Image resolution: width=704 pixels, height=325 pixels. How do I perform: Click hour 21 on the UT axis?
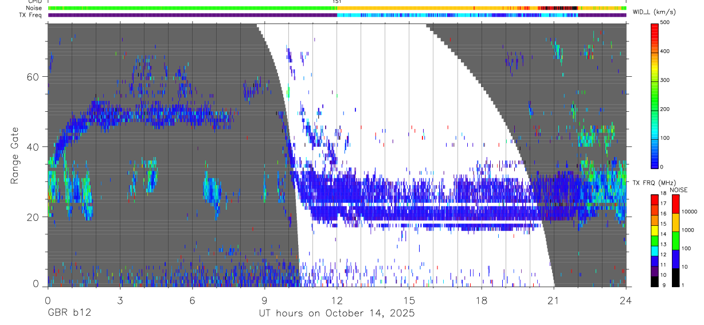click(554, 300)
